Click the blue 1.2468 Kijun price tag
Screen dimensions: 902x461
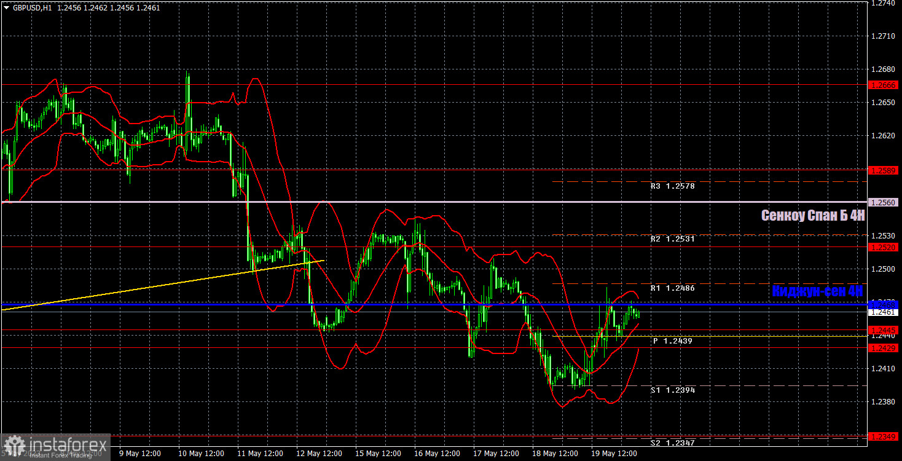click(884, 304)
